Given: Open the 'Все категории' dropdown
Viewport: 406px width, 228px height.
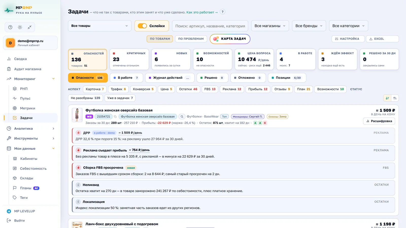Looking at the screenshot, I should [348, 26].
